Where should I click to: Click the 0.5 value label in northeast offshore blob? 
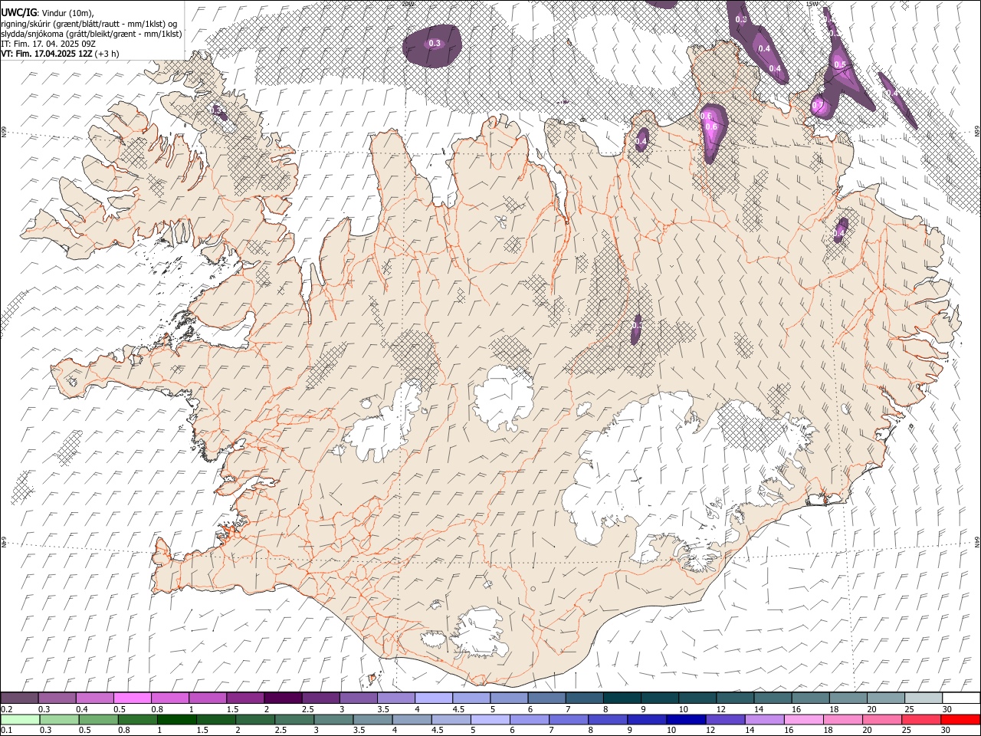(840, 64)
